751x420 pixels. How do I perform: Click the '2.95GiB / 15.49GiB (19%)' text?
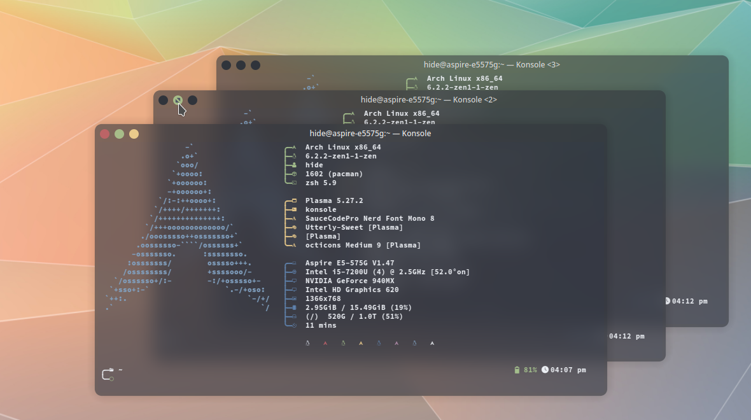358,307
